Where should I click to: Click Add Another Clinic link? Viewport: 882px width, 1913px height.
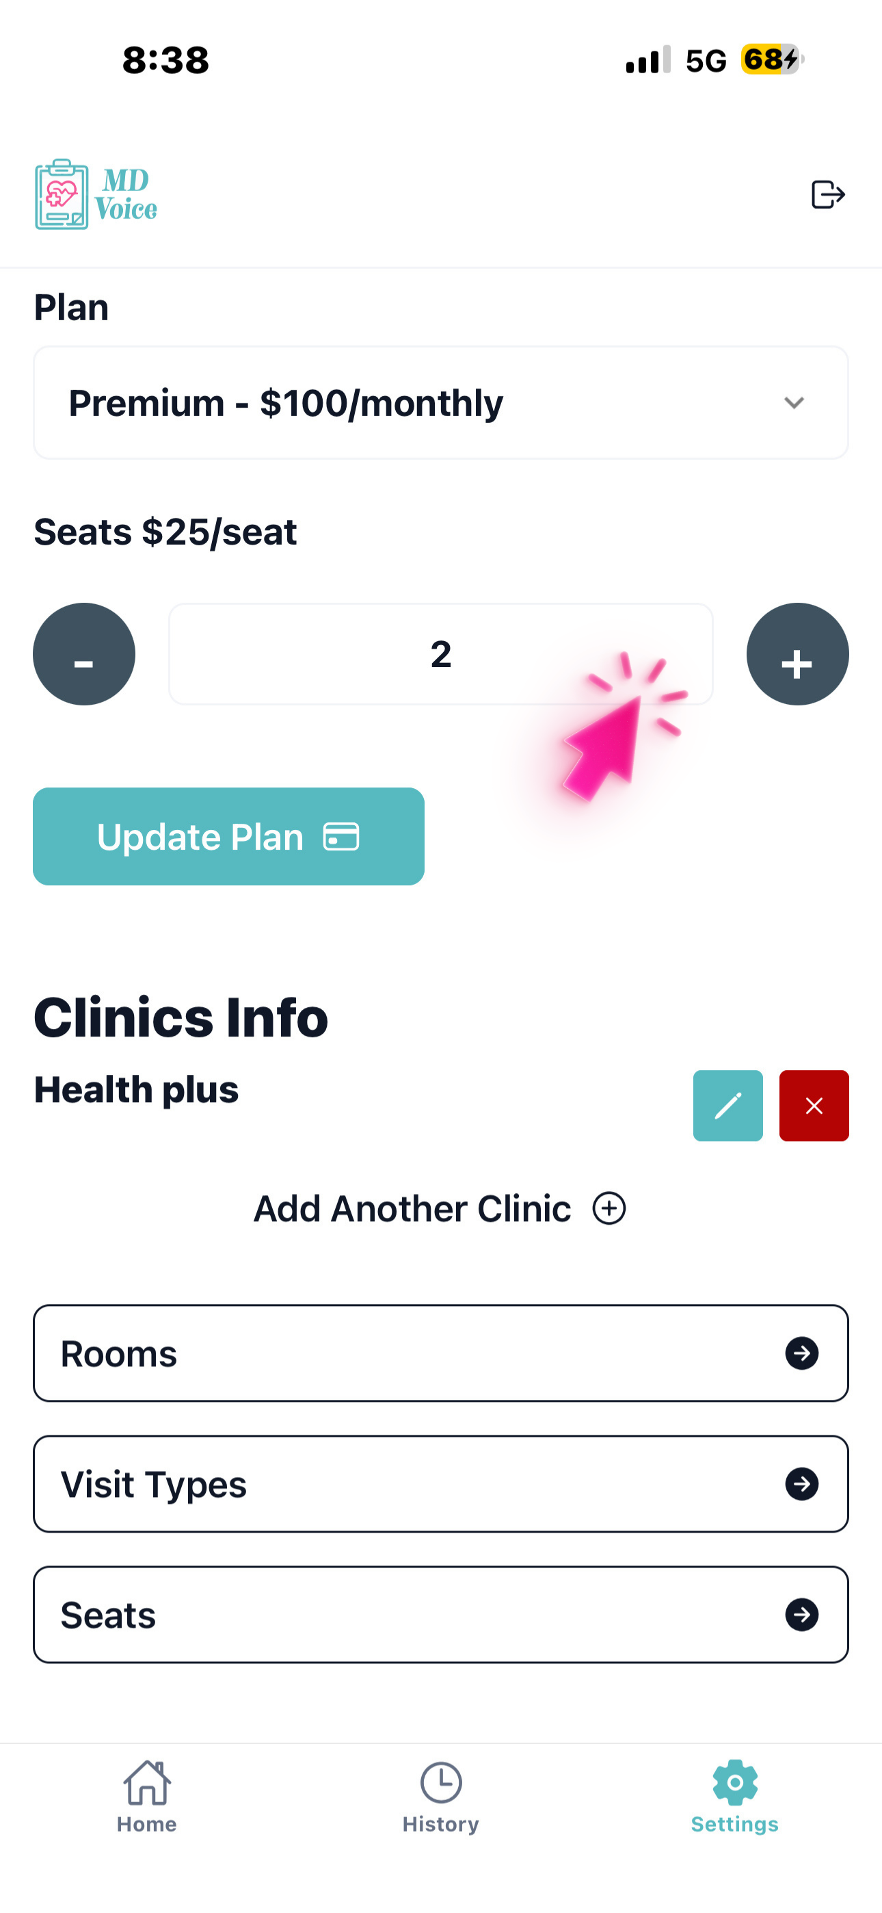click(413, 1208)
